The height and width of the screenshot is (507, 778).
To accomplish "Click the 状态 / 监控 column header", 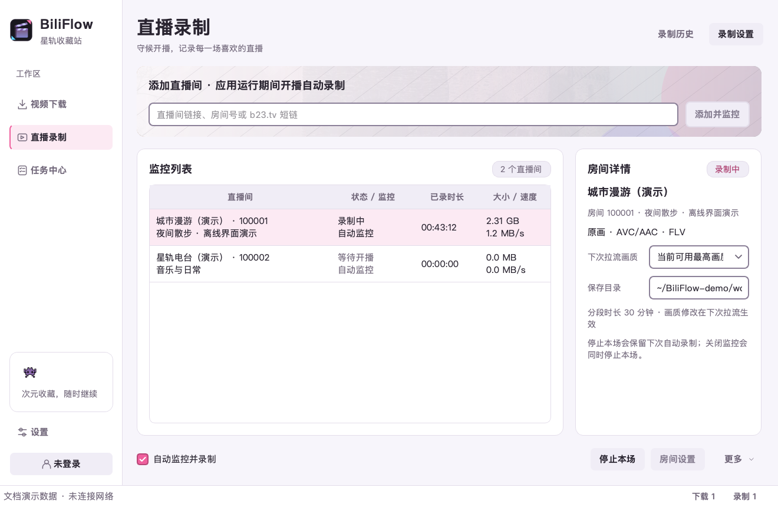I will click(373, 197).
